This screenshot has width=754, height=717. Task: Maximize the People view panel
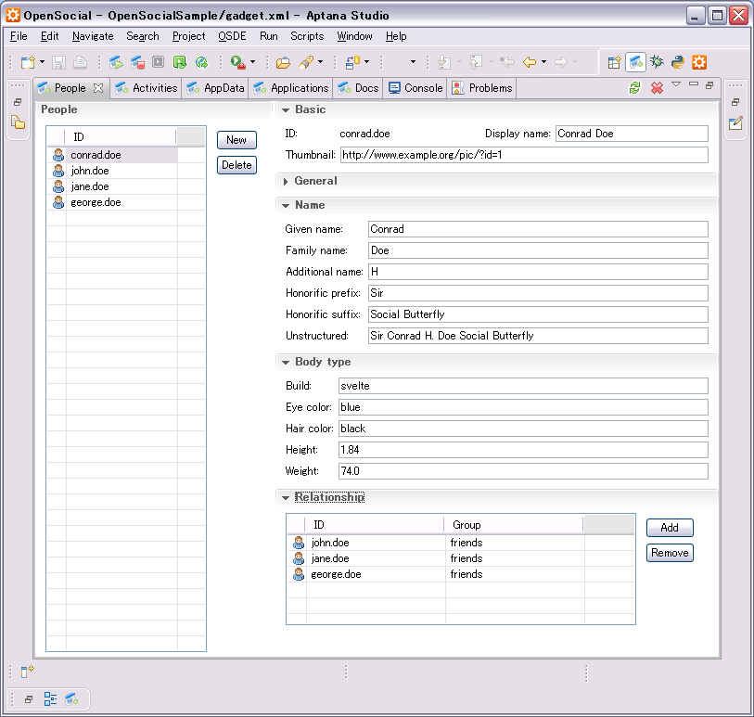point(709,85)
